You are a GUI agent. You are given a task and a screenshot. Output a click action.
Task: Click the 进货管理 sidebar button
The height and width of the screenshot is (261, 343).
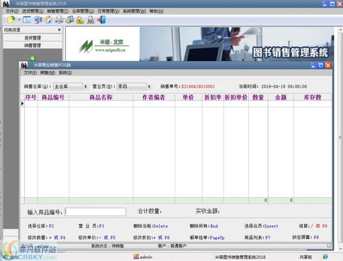tap(32, 38)
